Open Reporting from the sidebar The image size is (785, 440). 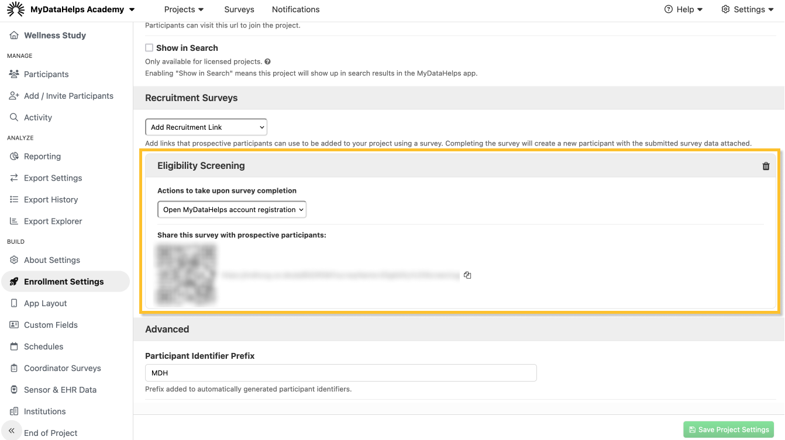pos(42,157)
